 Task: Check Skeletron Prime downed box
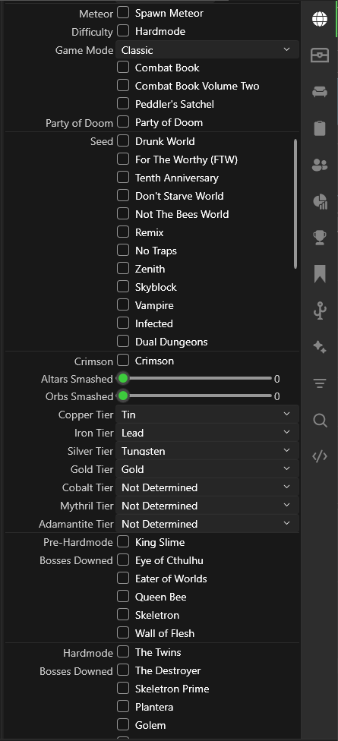(x=123, y=688)
